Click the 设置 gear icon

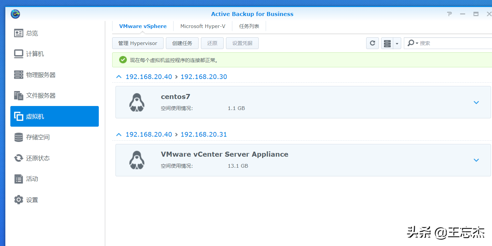19,200
